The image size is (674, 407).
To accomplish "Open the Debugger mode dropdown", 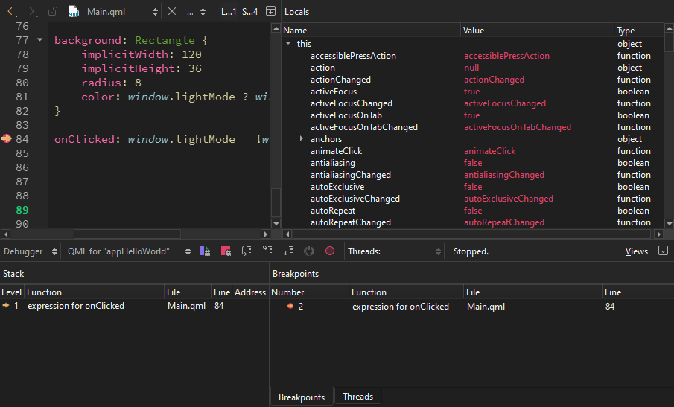I will coord(30,251).
